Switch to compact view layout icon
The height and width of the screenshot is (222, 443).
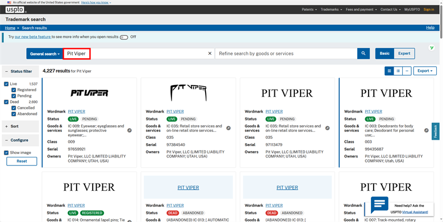(x=407, y=71)
